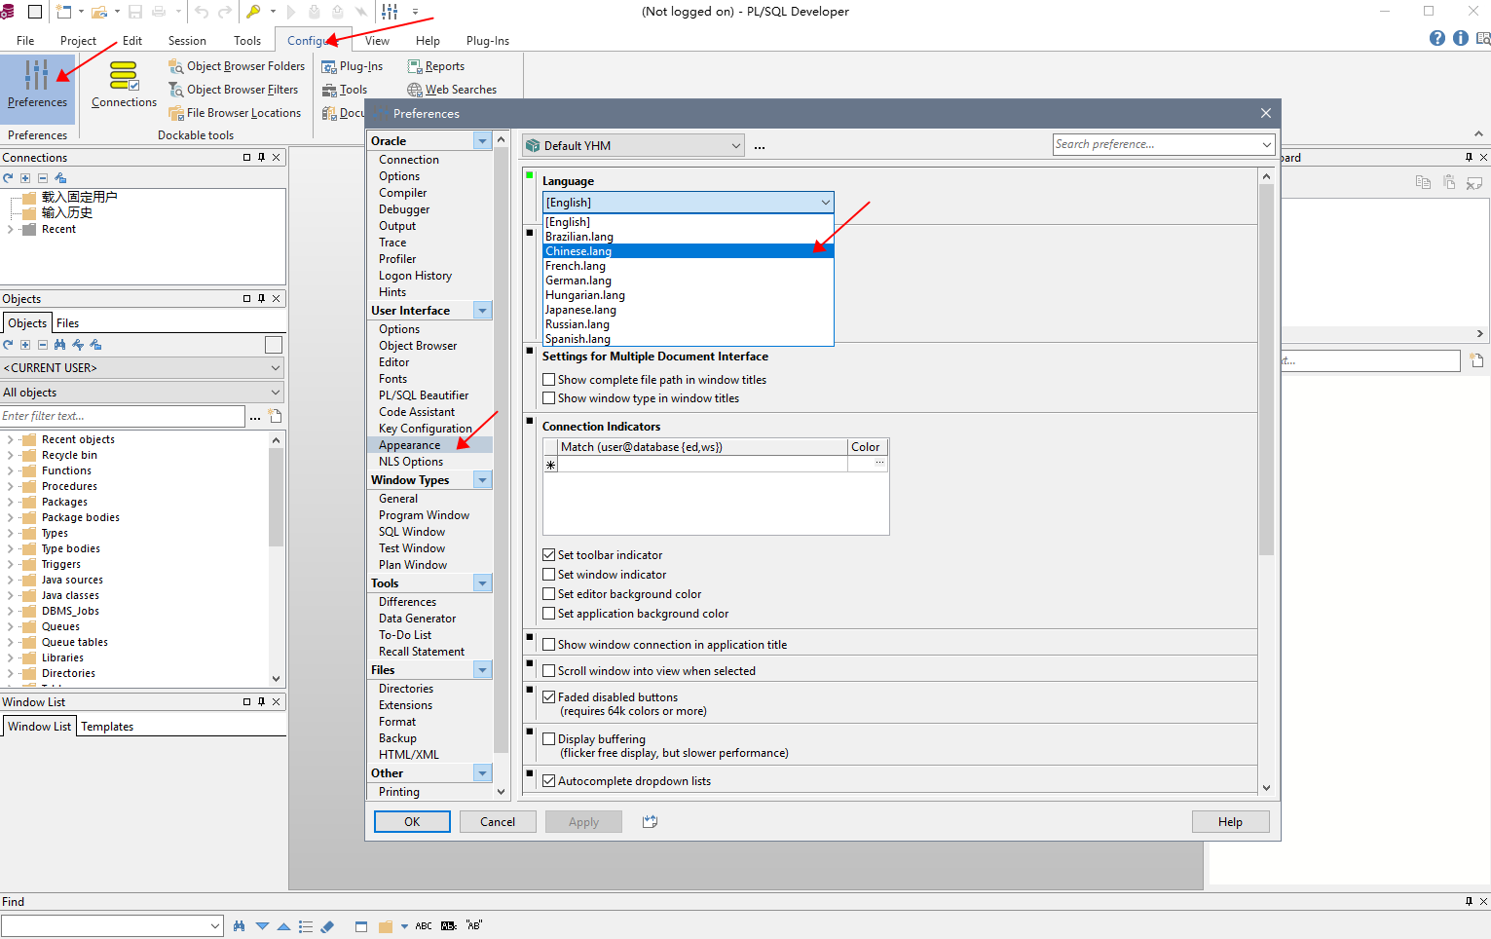The image size is (1491, 939).
Task: Click find next down arrow
Action: (262, 926)
